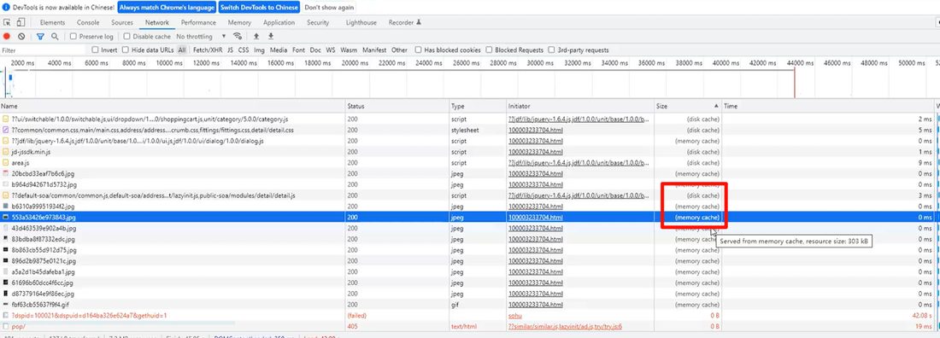
Task: Open initiator link of area.js row
Action: click(579, 163)
